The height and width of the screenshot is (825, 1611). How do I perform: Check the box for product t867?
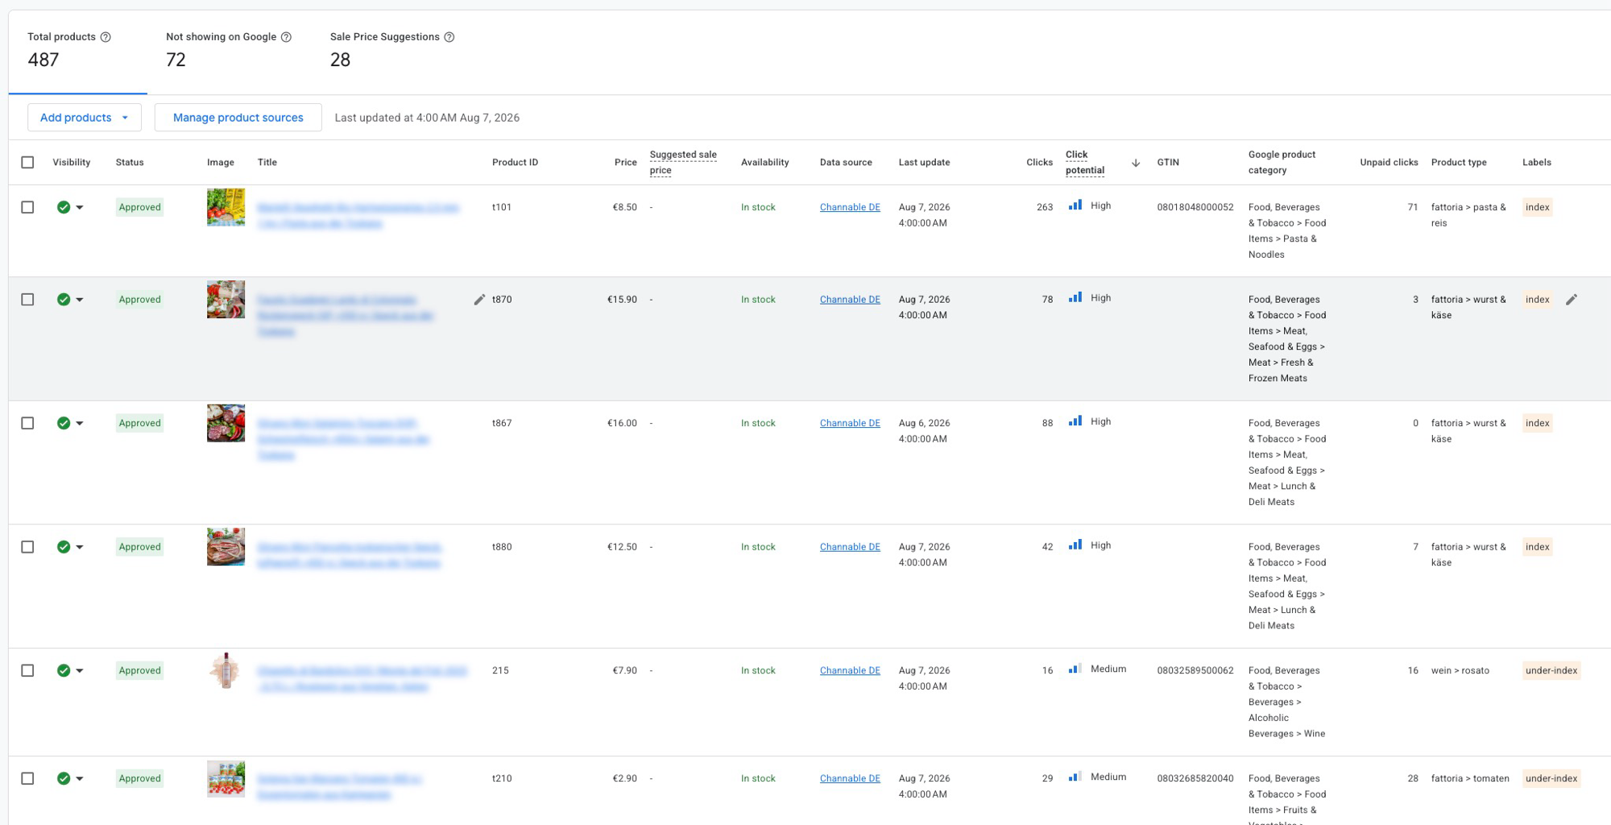tap(27, 424)
